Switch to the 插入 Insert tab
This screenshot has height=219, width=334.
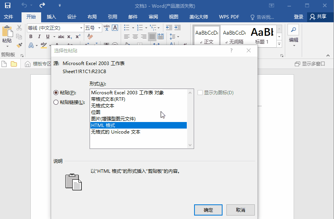click(52, 17)
